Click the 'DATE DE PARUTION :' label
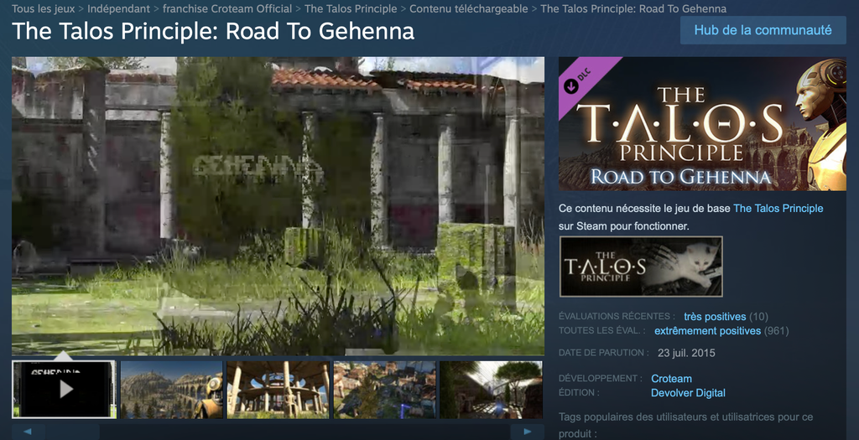Viewport: 859px width, 440px height. pyautogui.click(x=604, y=353)
